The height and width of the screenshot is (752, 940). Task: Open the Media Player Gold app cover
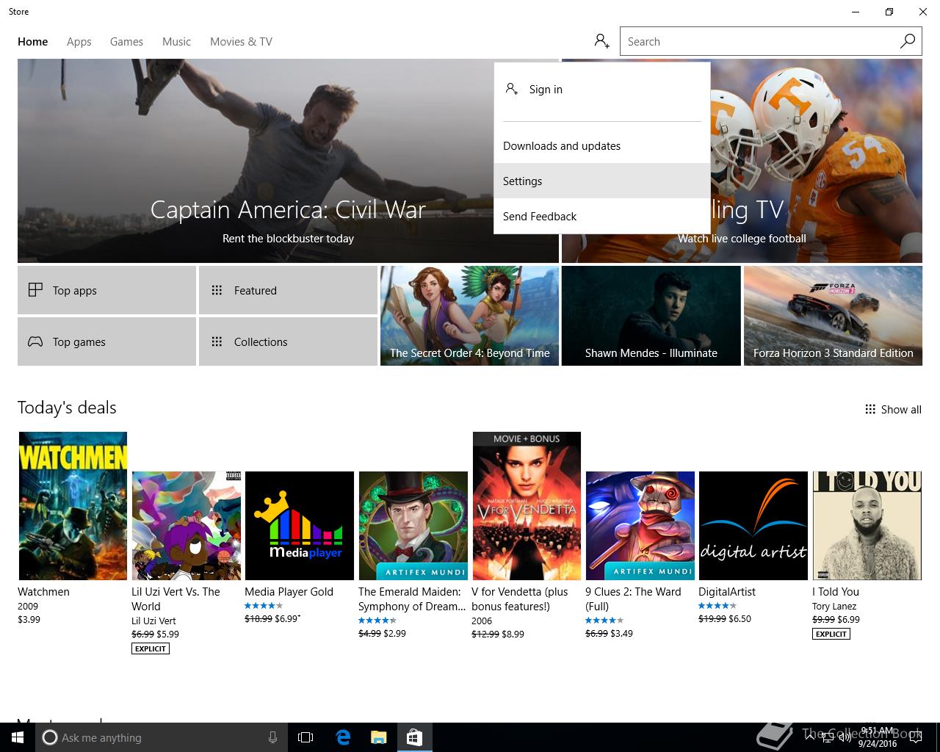click(x=300, y=526)
